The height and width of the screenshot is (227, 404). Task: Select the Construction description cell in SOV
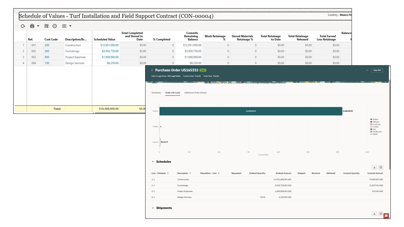pos(78,45)
